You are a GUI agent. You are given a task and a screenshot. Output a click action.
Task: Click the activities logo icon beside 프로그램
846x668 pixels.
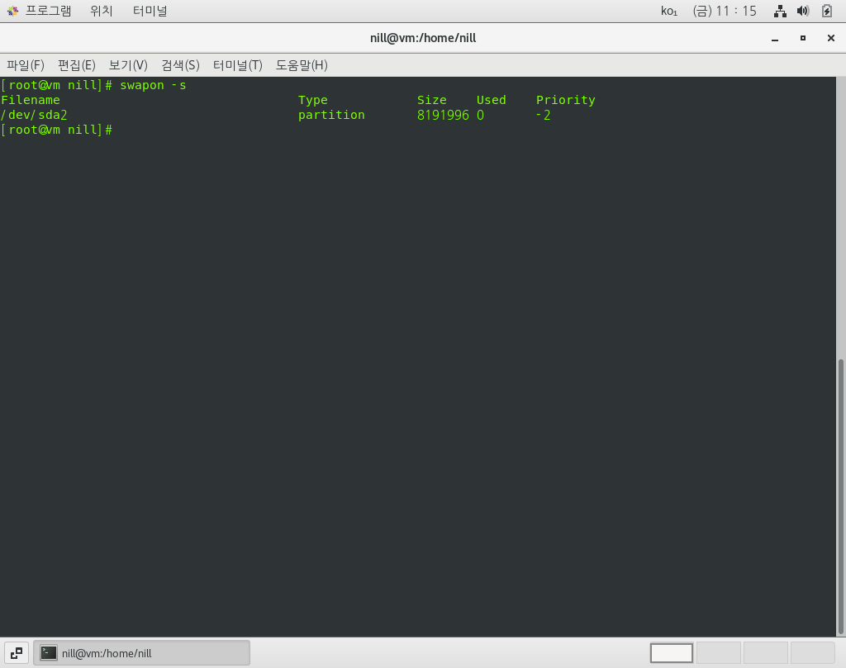[12, 11]
